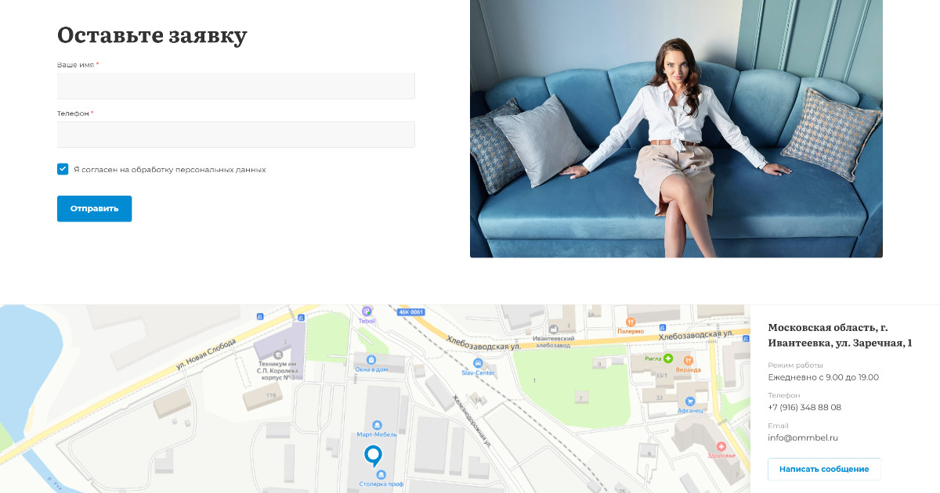Open the Ригла pharmacy green cross icon

coord(668,358)
